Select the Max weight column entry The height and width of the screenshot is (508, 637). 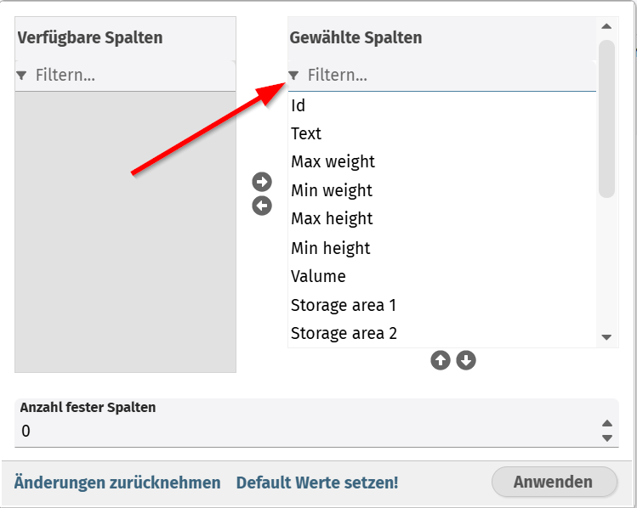(x=333, y=161)
